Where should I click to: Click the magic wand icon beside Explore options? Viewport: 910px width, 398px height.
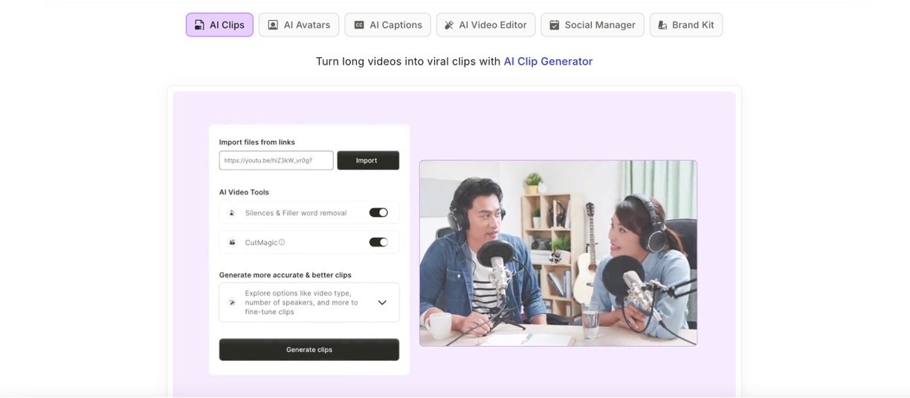click(x=232, y=302)
